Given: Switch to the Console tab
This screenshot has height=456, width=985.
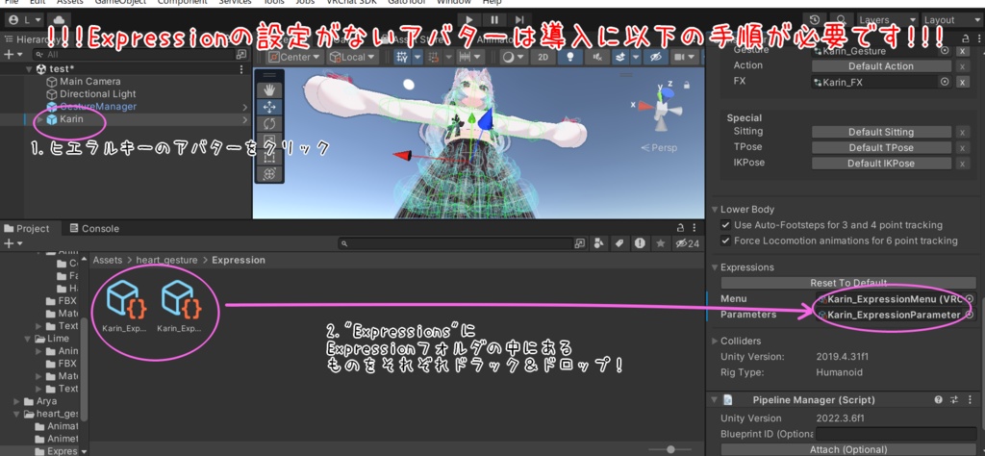Looking at the screenshot, I should coord(94,229).
